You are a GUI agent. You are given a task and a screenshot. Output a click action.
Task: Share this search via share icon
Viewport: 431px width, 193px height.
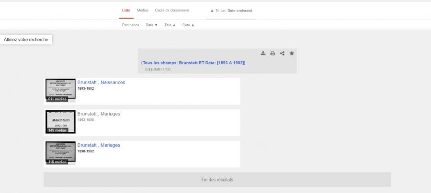click(282, 53)
